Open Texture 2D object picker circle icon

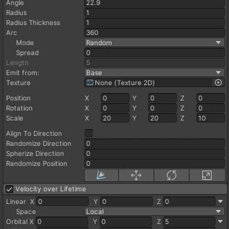tap(218, 83)
